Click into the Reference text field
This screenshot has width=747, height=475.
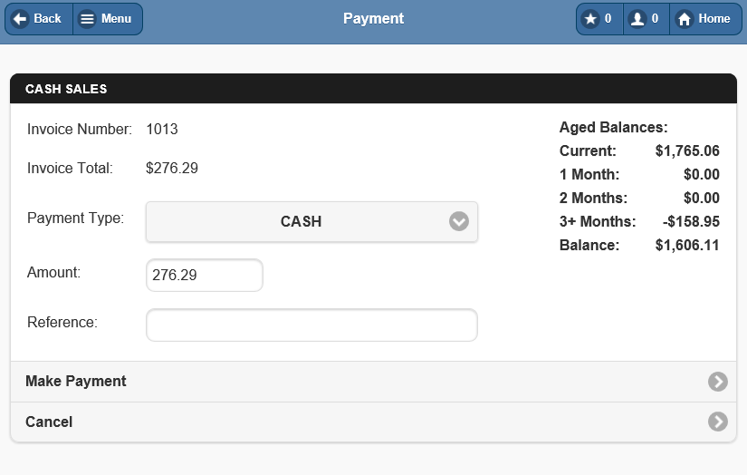(311, 325)
